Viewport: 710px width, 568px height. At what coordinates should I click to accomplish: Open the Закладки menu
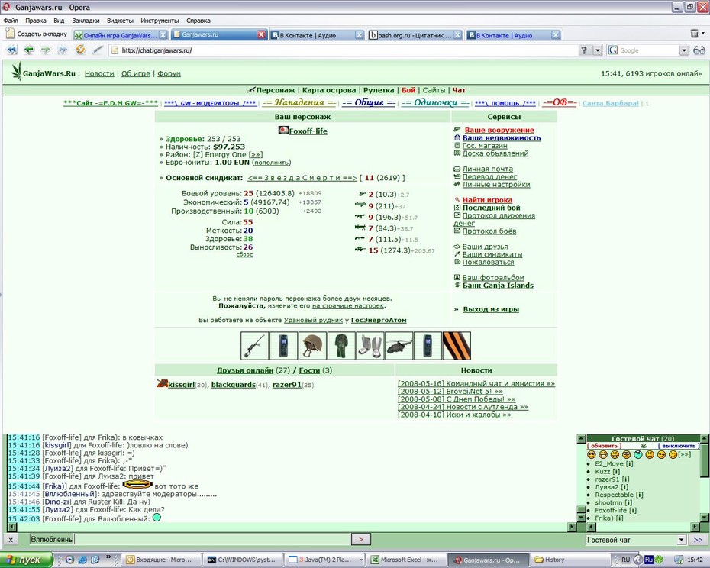coord(86,21)
